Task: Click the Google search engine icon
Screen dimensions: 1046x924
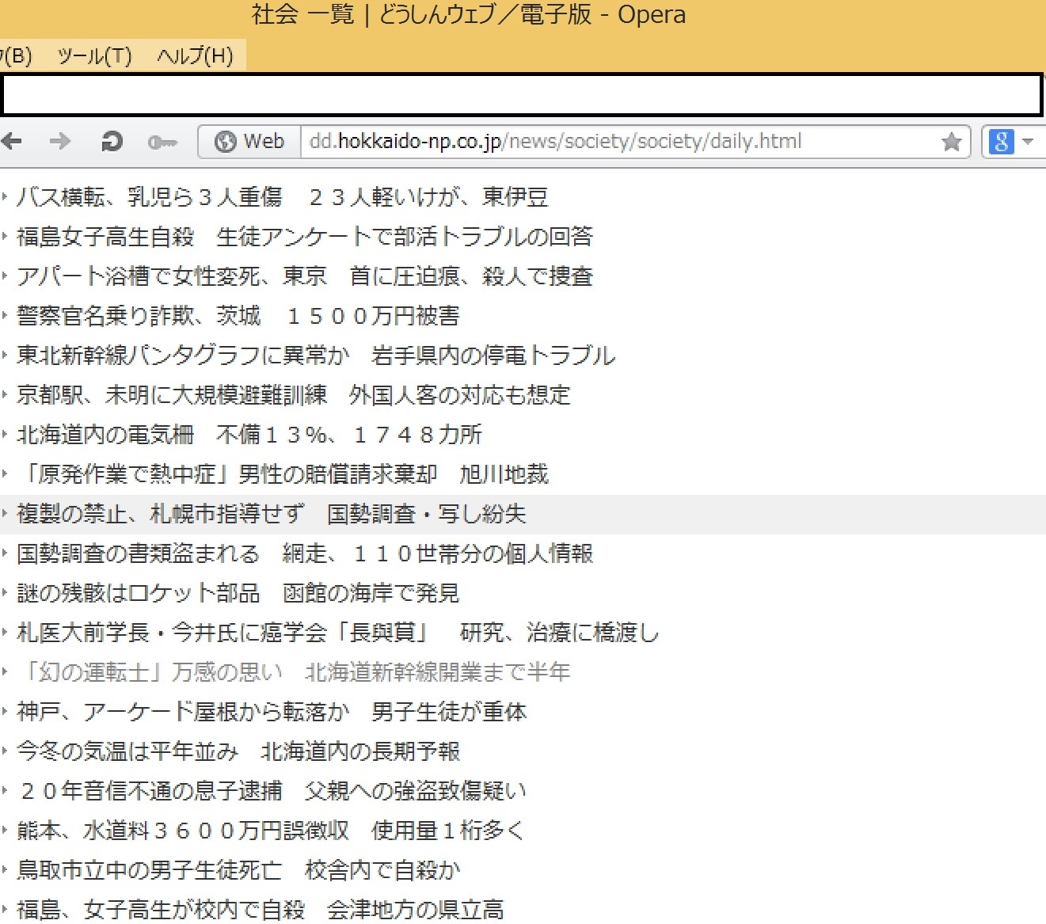Action: pyautogui.click(x=1001, y=142)
